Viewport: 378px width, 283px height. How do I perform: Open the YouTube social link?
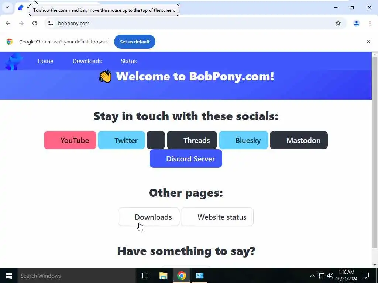70,140
